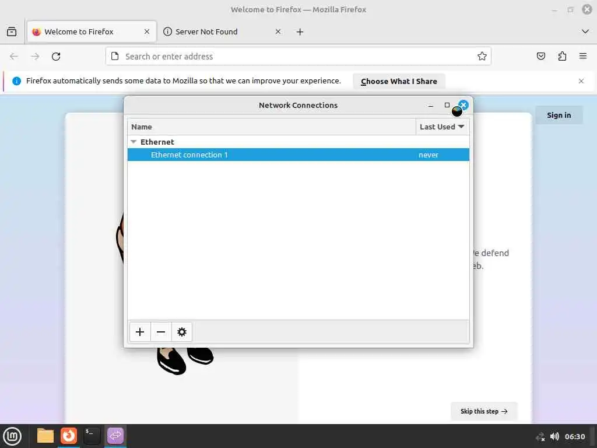
Task: Sort by Last Used column
Action: pos(442,127)
